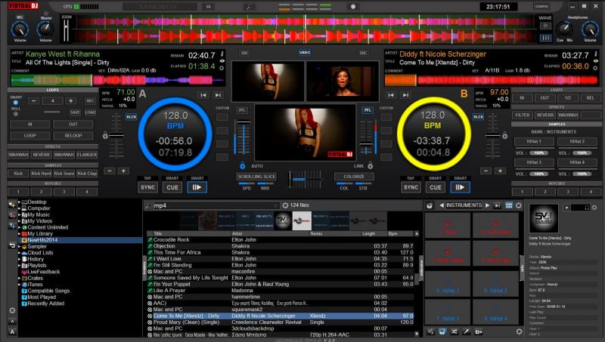This screenshot has width=605, height=342.
Task: Open the settings gear in the folder sidebar
Action: coord(12,310)
